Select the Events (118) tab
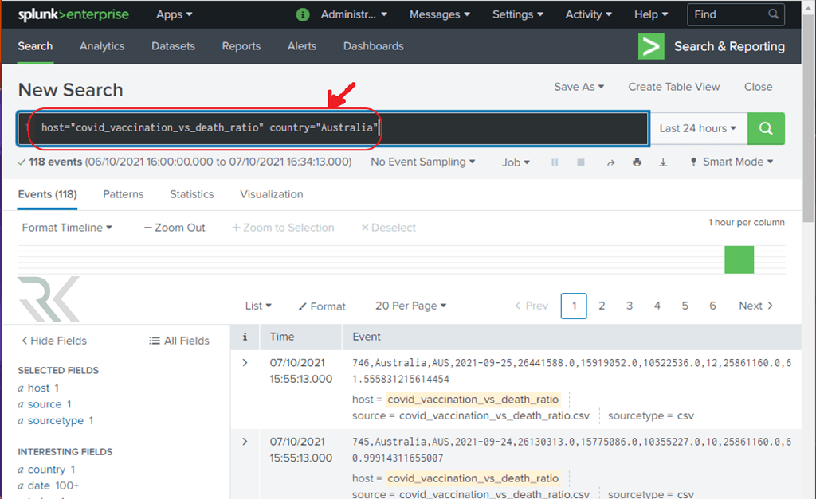 47,194
